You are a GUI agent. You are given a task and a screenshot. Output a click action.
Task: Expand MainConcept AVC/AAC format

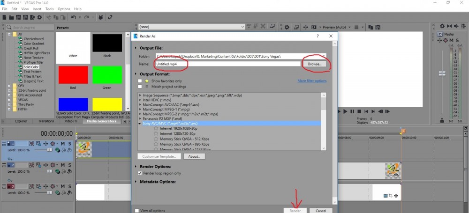click(140, 104)
